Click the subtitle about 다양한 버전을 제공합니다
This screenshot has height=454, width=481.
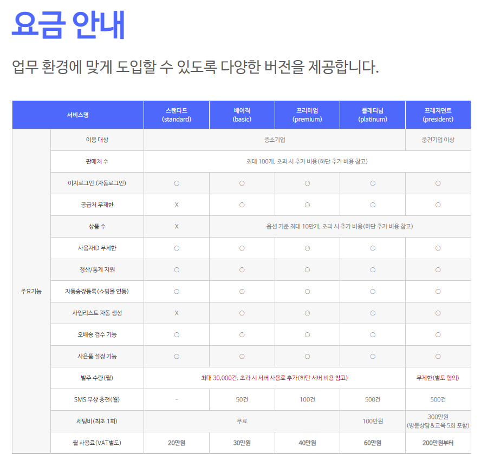(x=196, y=67)
